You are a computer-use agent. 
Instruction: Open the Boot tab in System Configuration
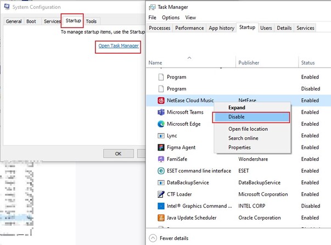coord(31,21)
